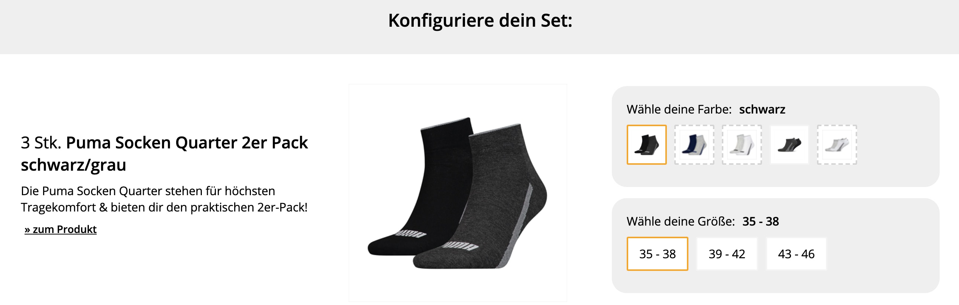Choose the white sneaker socks swatch
This screenshot has height=305, width=959.
tap(837, 144)
